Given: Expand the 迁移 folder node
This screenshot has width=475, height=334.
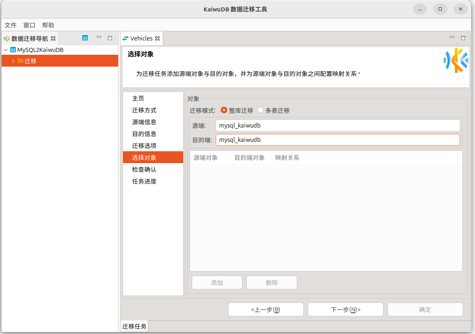Looking at the screenshot, I should 13,61.
